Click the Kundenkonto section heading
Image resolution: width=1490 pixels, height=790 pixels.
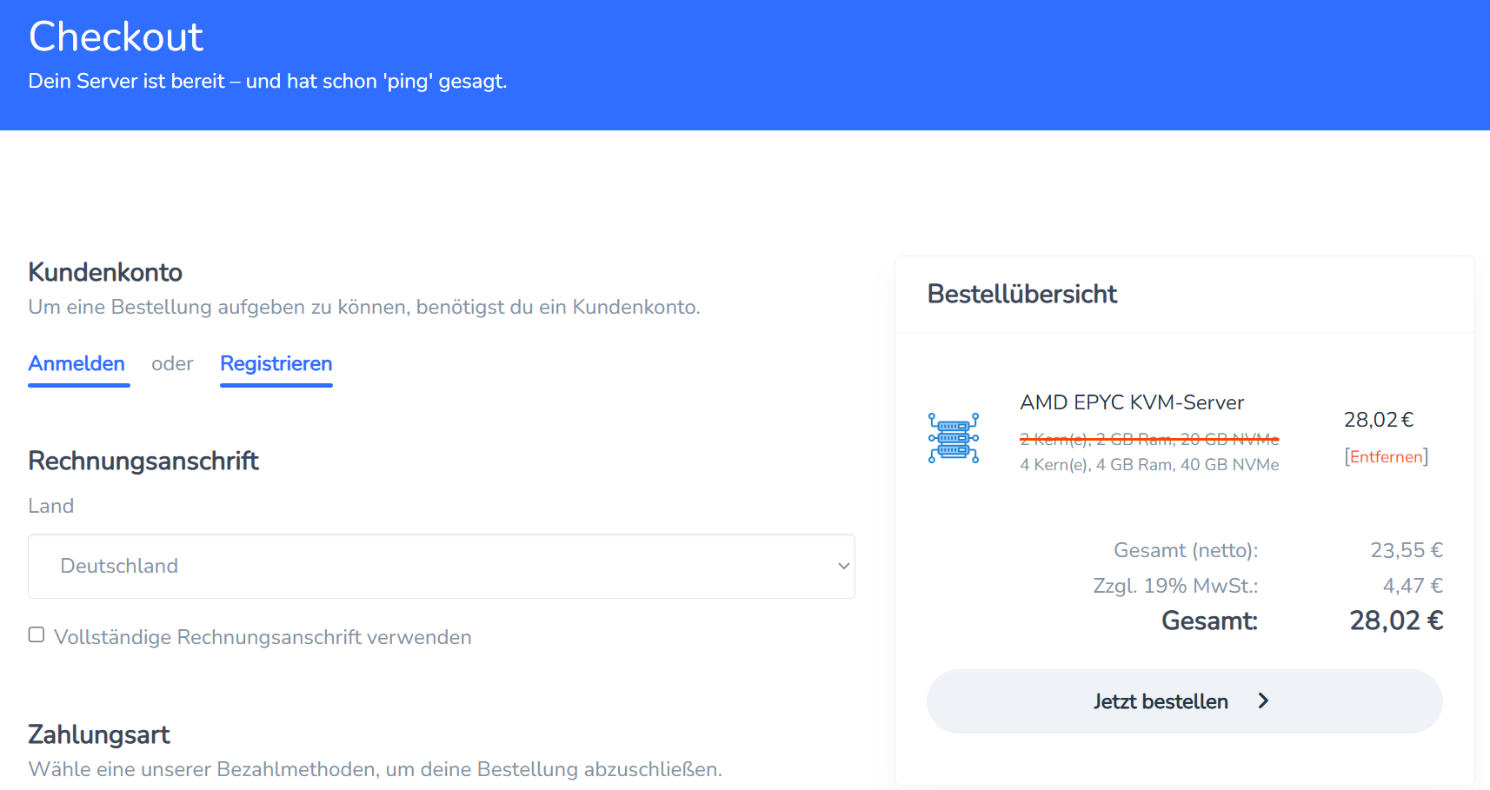pyautogui.click(x=105, y=272)
